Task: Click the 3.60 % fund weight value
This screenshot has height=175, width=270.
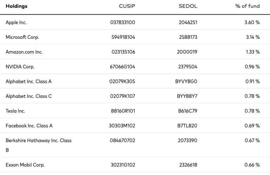Action: pyautogui.click(x=252, y=22)
